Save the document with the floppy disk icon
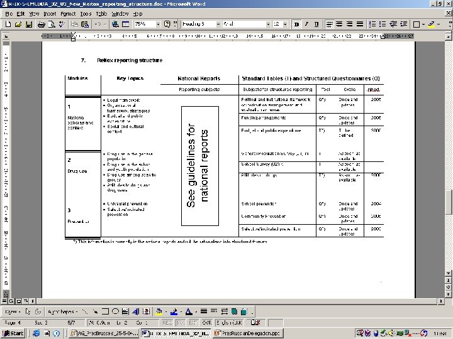Image resolution: width=453 pixels, height=339 pixels. tap(28, 24)
